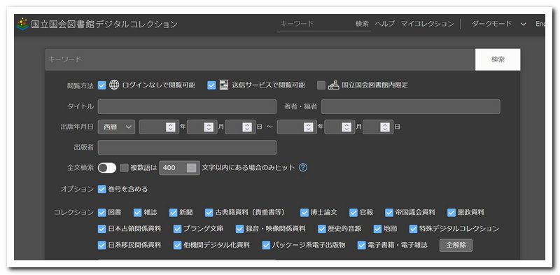Uncheck 日系移民関係資料 checkbox

(101, 246)
